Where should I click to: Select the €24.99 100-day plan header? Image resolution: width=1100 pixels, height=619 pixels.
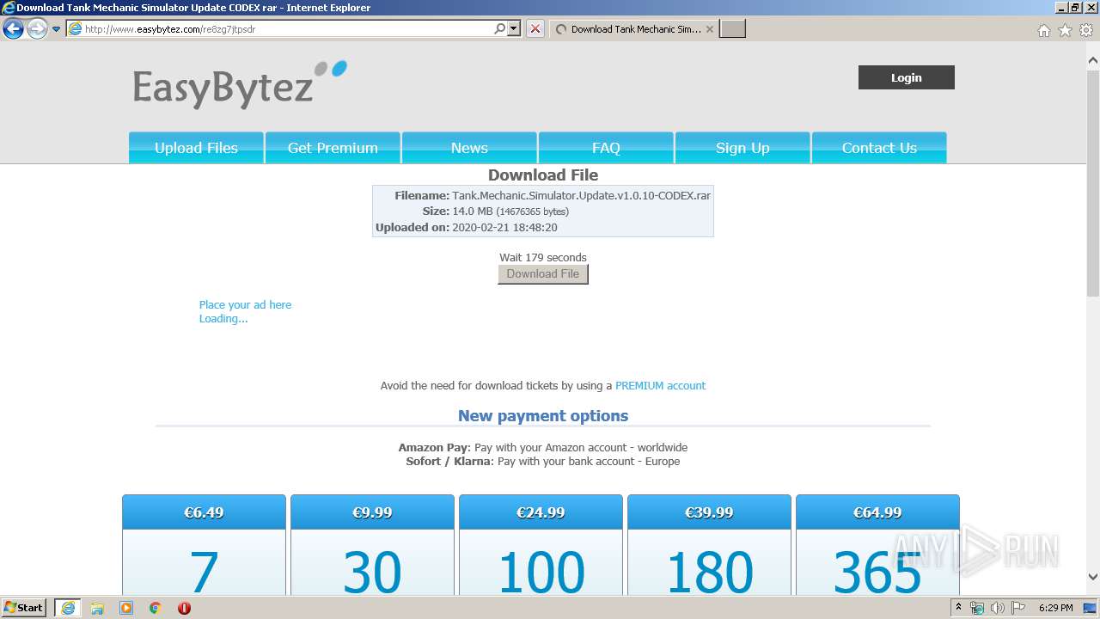pyautogui.click(x=541, y=512)
